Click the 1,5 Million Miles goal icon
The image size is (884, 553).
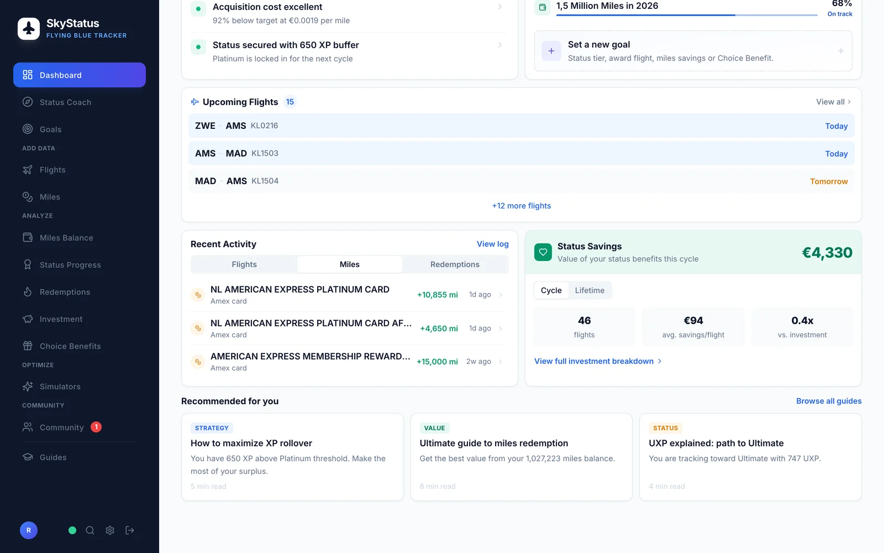pos(543,7)
